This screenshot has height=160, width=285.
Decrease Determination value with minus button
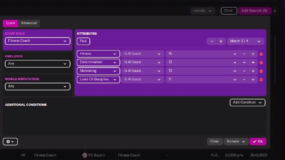[x=244, y=62]
